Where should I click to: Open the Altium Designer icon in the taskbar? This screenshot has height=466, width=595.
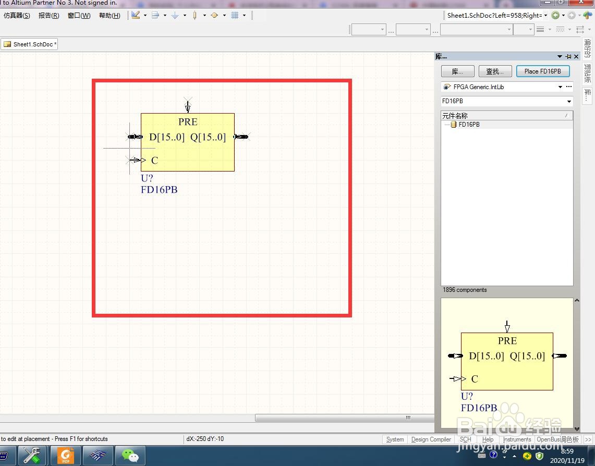tap(98, 456)
